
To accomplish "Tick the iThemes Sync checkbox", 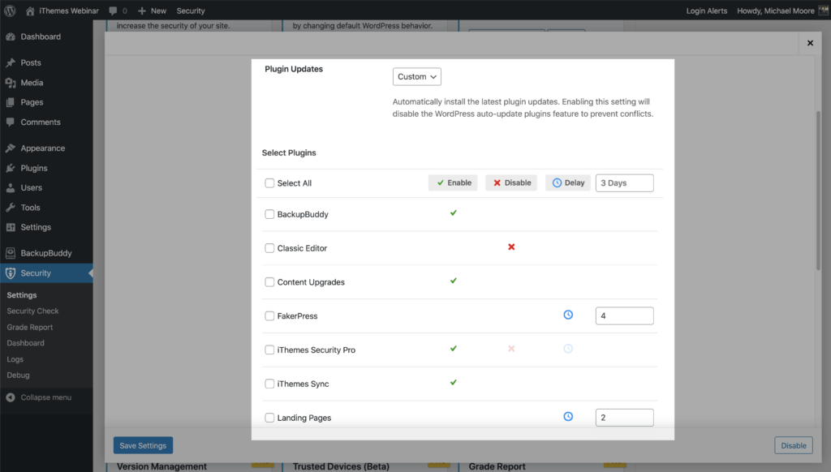I will tap(269, 384).
